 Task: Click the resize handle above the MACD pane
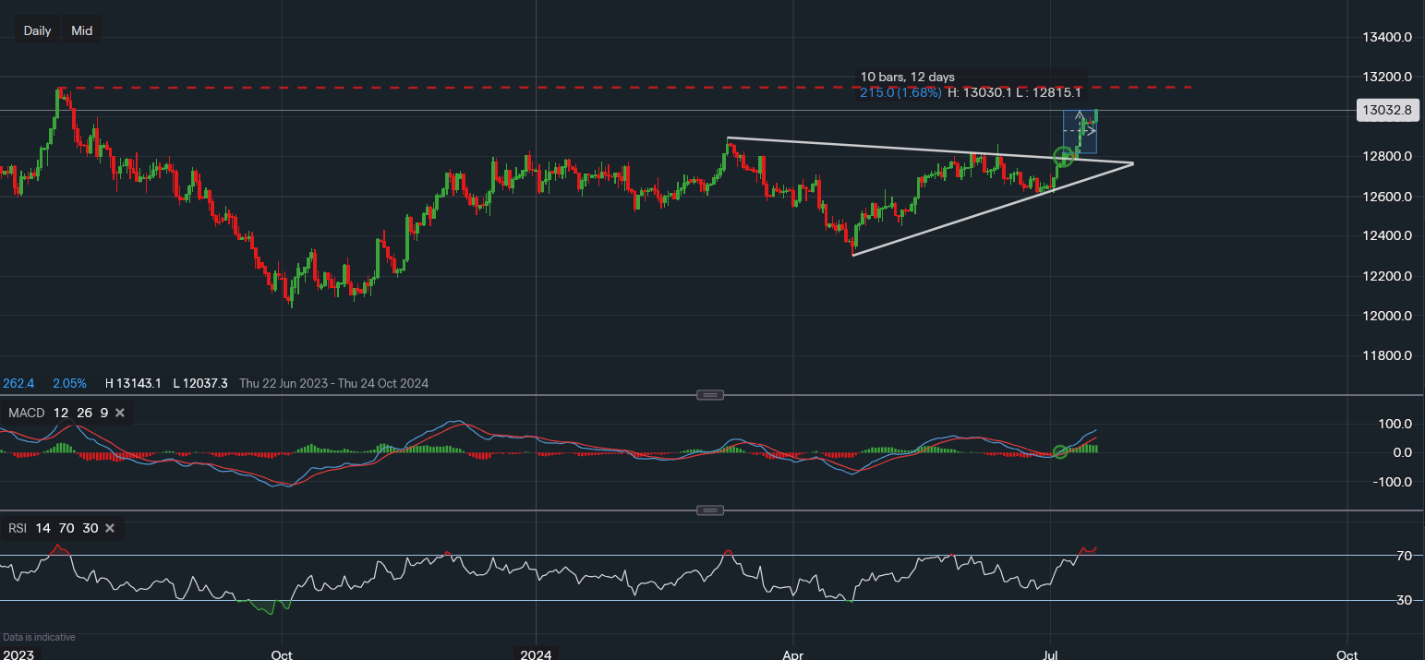709,395
